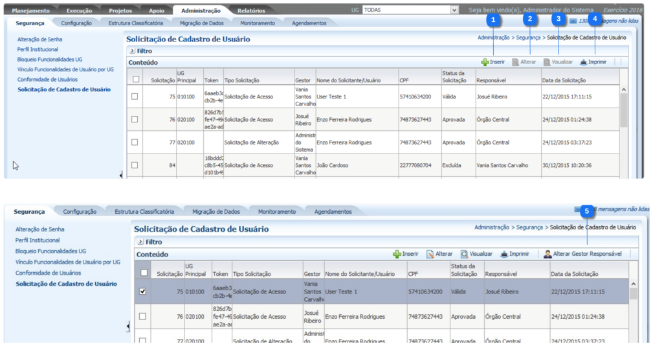Click the Data da Solicitação column header in the upper table
The image size is (653, 344).
[x=564, y=80]
